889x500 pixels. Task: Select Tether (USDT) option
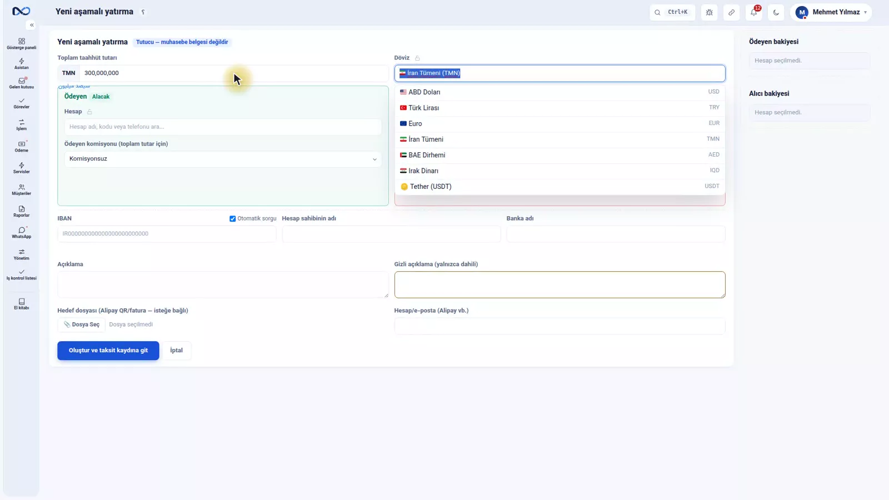(560, 187)
